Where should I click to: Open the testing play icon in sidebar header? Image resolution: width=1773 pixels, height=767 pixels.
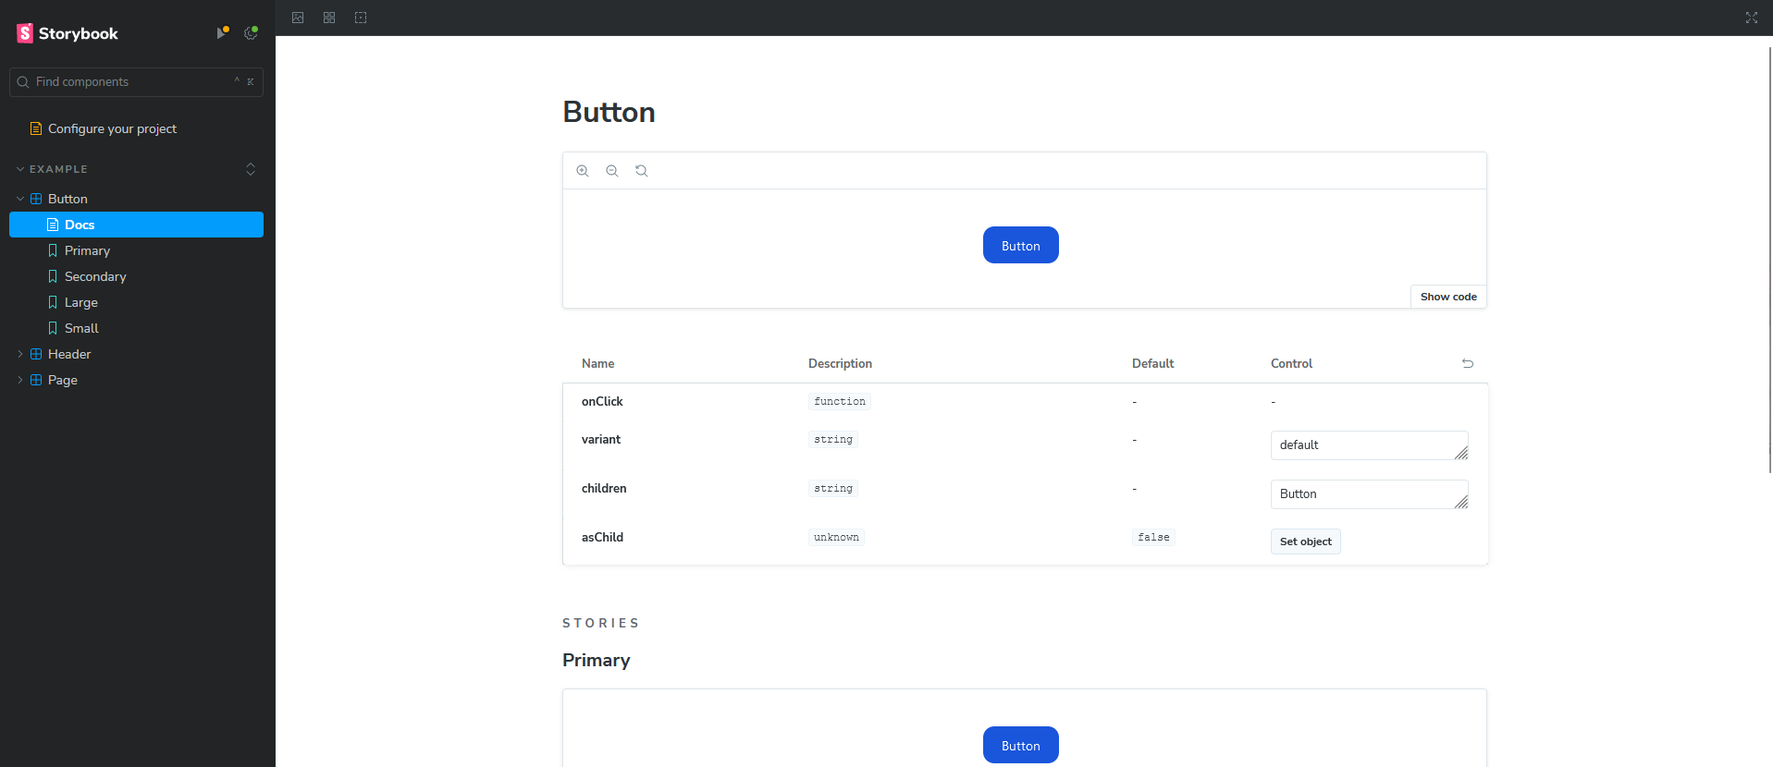222,32
